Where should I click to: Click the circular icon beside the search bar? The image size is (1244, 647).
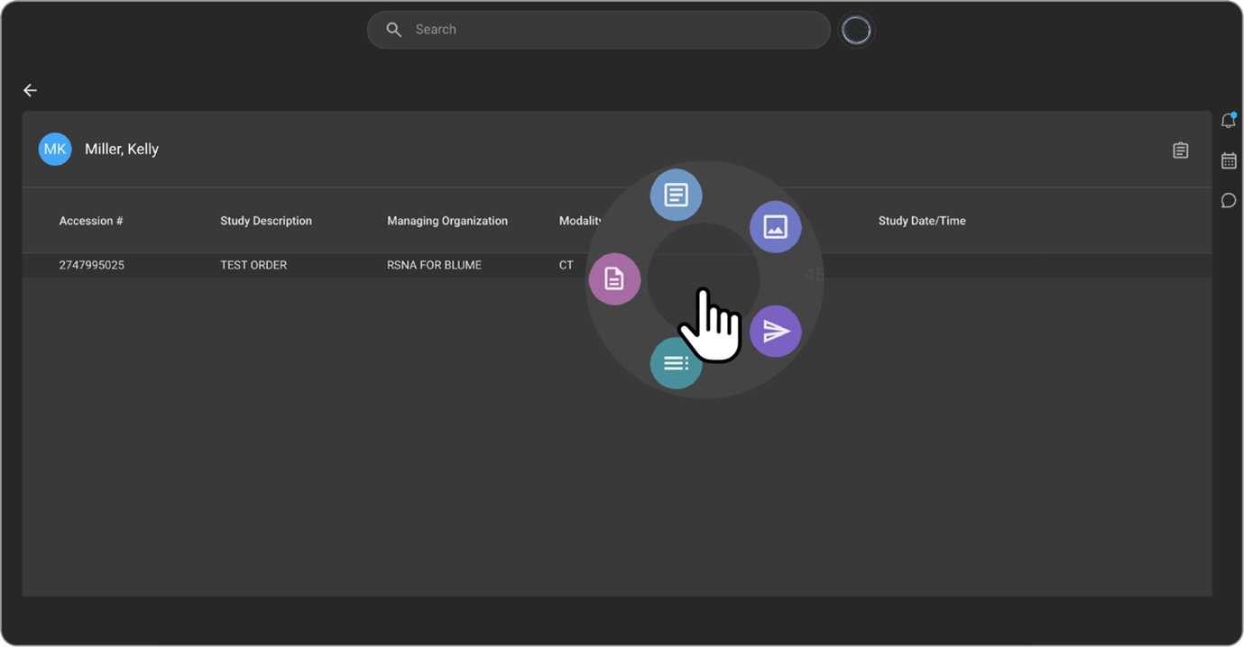[x=855, y=31]
